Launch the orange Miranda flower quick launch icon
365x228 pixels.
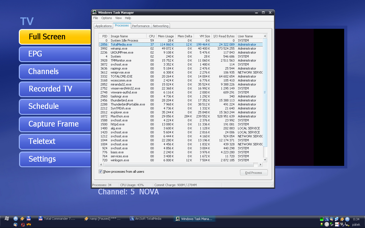[x=29, y=225]
